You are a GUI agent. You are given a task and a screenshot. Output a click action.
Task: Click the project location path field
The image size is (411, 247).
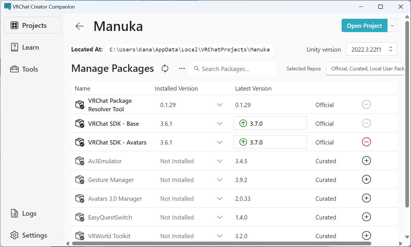point(190,49)
